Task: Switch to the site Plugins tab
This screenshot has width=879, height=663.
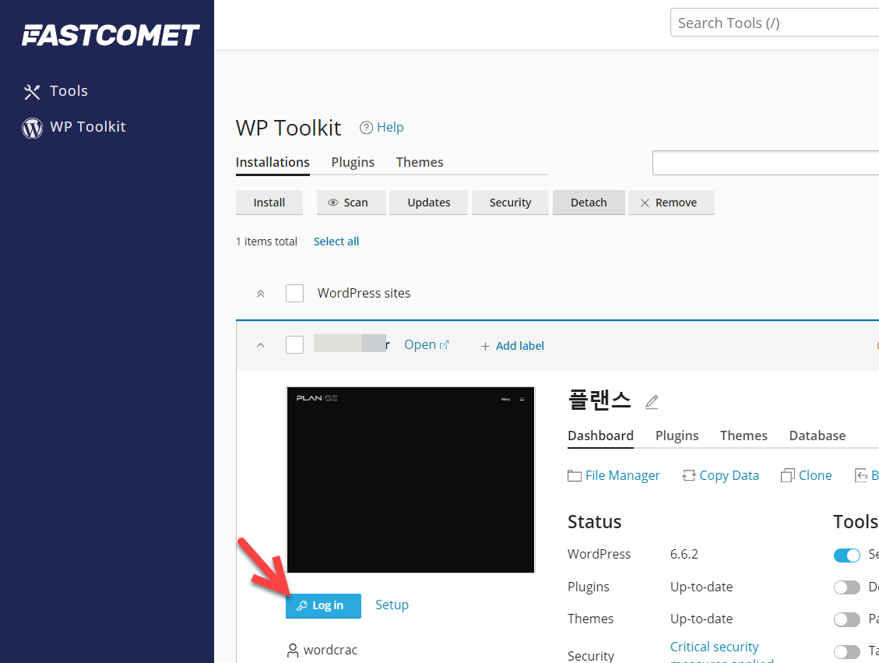Action: click(x=677, y=436)
